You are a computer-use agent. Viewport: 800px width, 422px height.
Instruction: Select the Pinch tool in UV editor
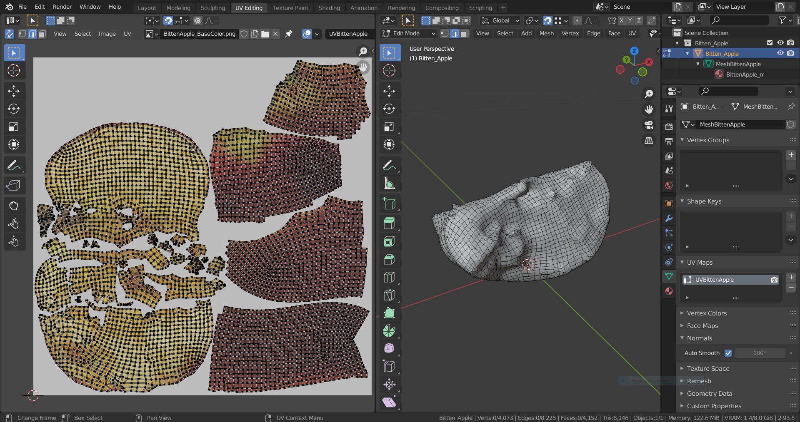(x=14, y=241)
